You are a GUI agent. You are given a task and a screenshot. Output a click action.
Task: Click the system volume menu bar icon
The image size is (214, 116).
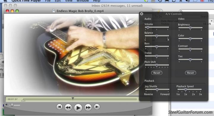pos(188,1)
